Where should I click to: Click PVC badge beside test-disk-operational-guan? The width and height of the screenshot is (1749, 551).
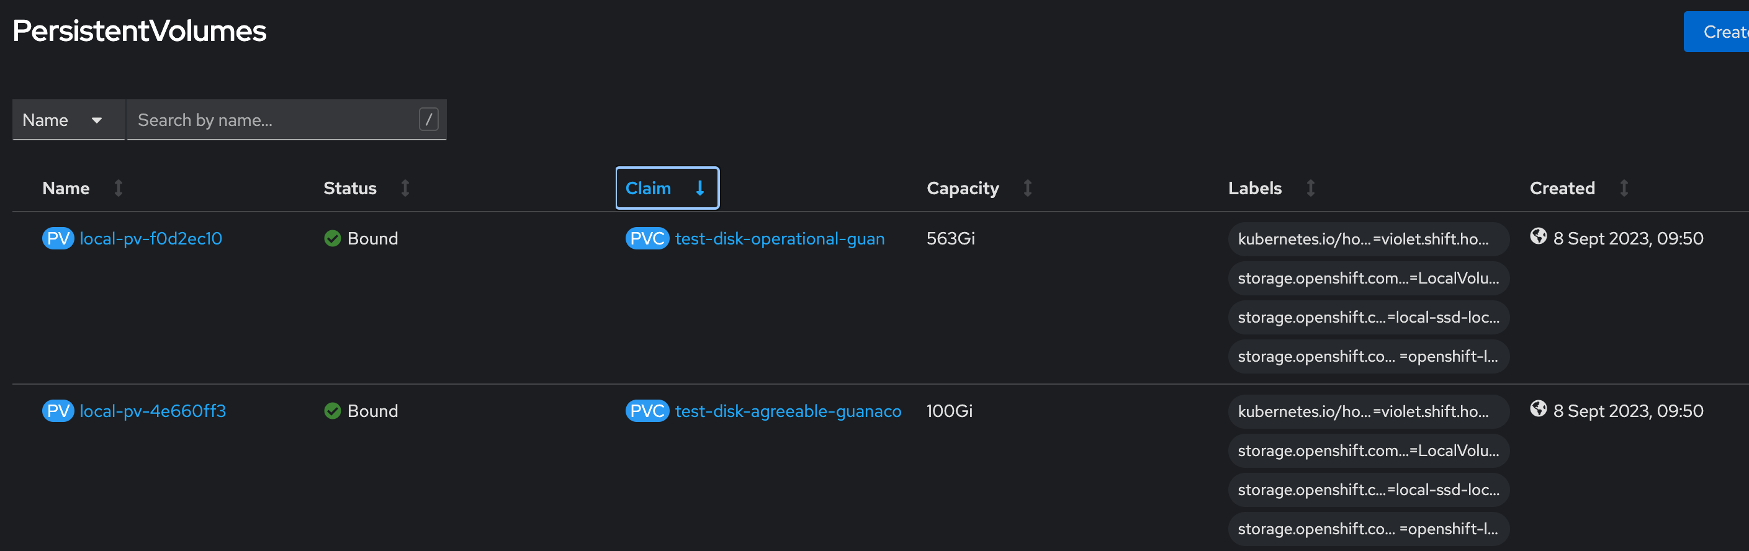pos(646,239)
